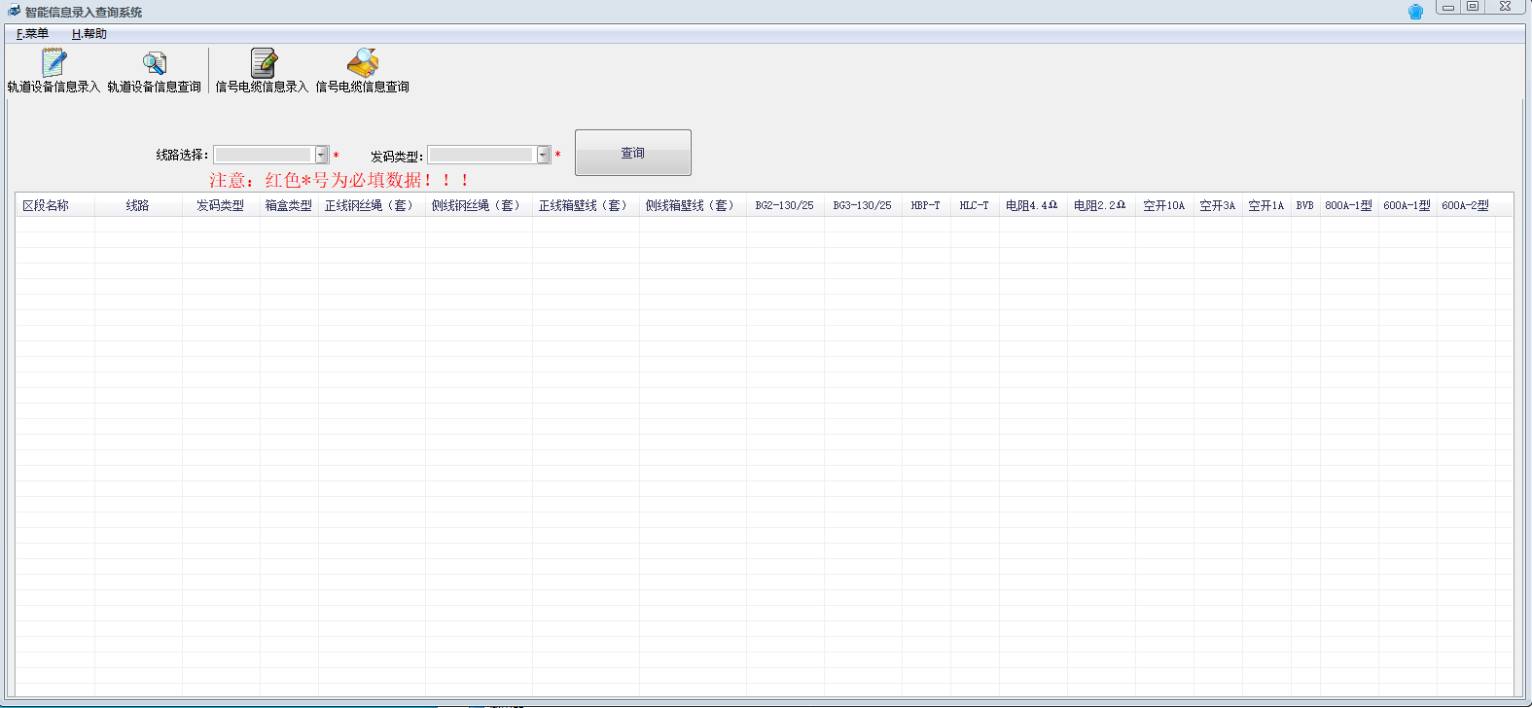The width and height of the screenshot is (1532, 708).
Task: Expand the 线路选择 dropdown arrow
Action: click(x=321, y=155)
